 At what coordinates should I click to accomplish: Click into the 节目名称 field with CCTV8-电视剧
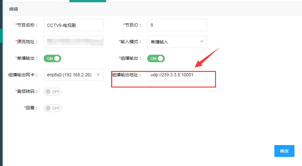pyautogui.click(x=73, y=25)
